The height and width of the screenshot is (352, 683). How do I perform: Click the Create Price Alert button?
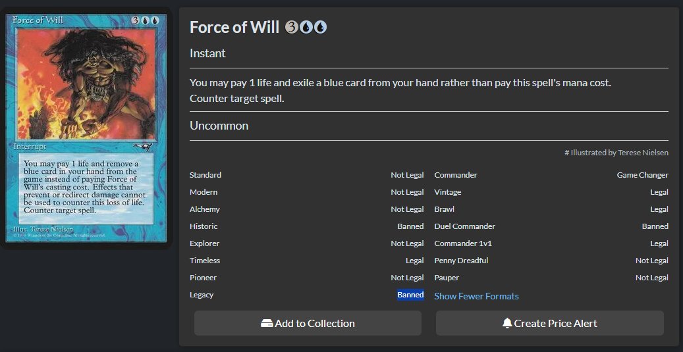point(550,323)
